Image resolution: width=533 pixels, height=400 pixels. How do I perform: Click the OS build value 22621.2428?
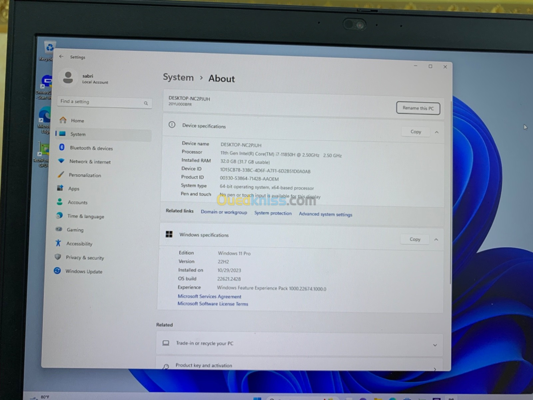229,279
